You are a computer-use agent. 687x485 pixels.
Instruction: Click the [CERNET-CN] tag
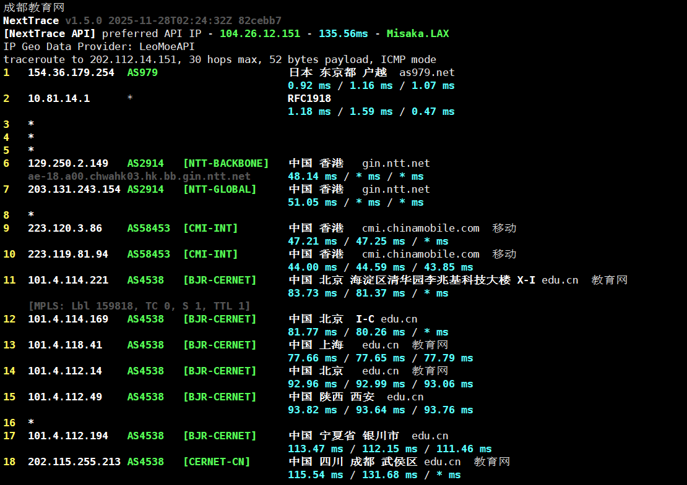tap(217, 462)
